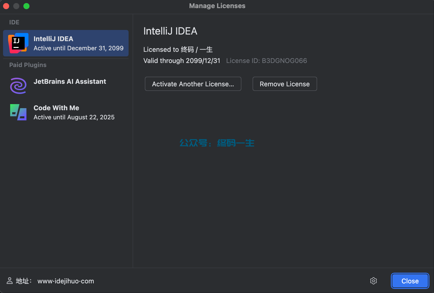Click the Manage Licenses window title
The image size is (434, 293).
pos(217,6)
